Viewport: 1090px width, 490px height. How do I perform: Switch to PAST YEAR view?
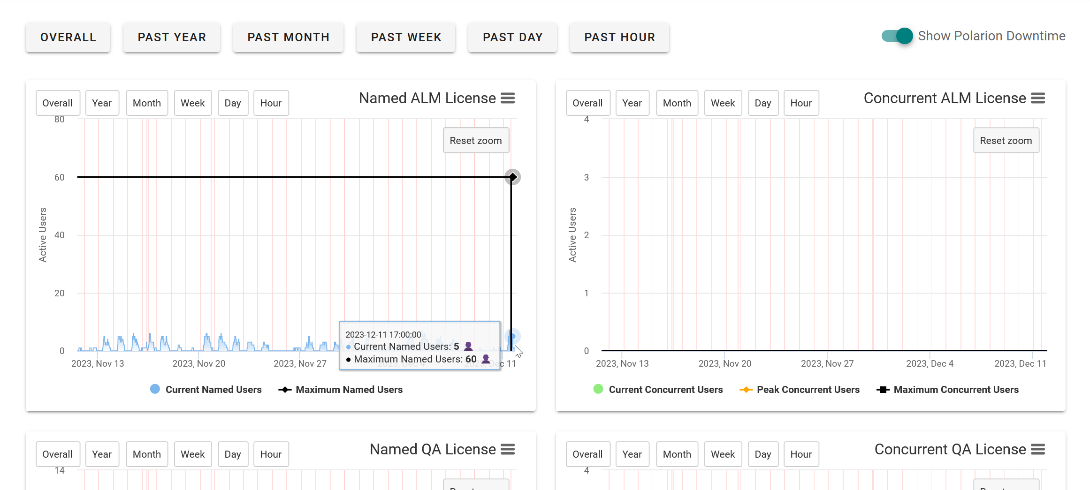pyautogui.click(x=172, y=37)
